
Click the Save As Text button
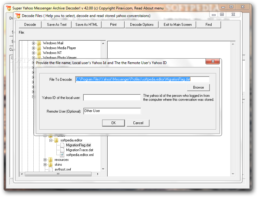coord(57,25)
